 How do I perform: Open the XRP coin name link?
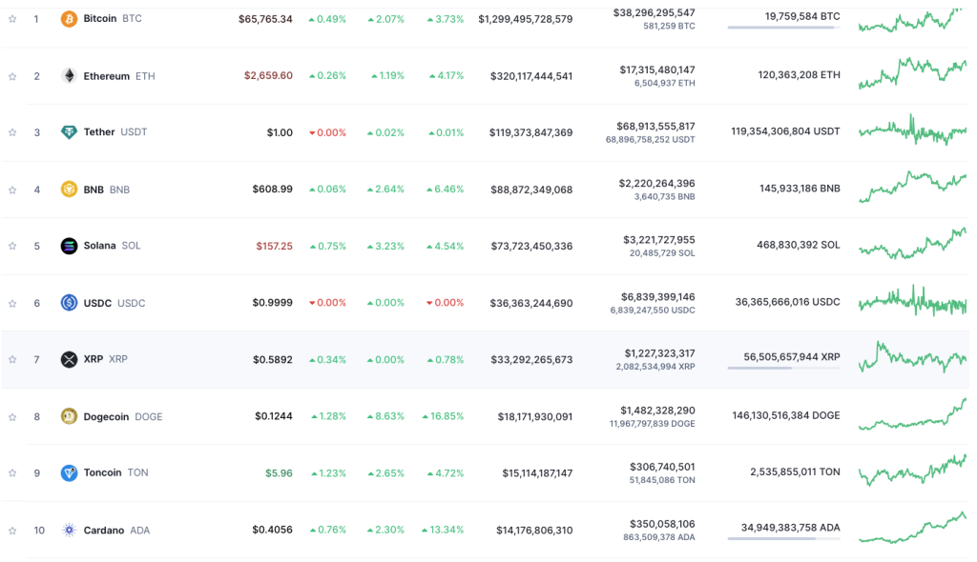94,359
